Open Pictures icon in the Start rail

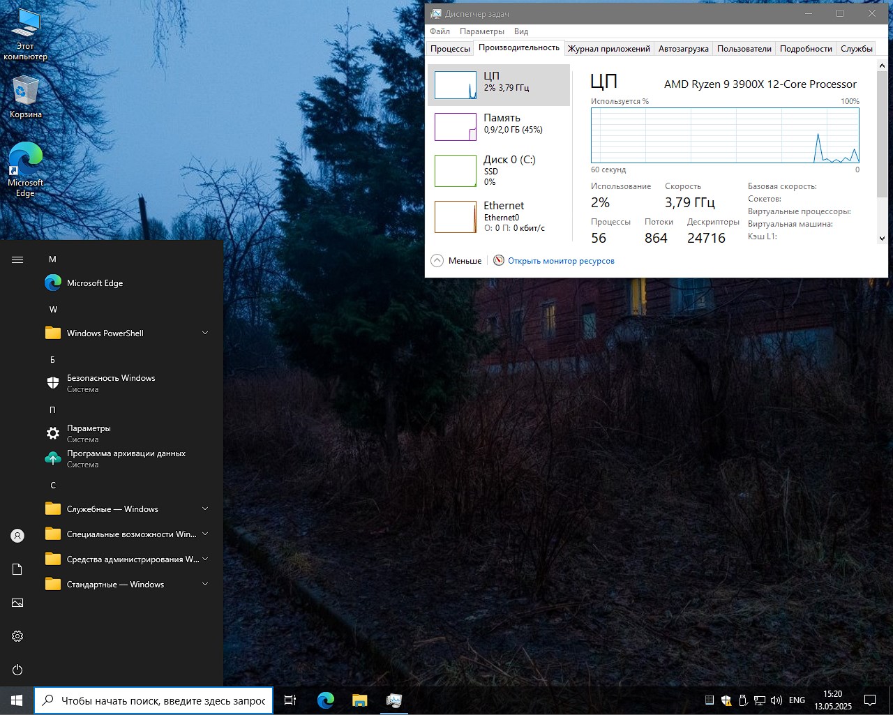(x=17, y=603)
